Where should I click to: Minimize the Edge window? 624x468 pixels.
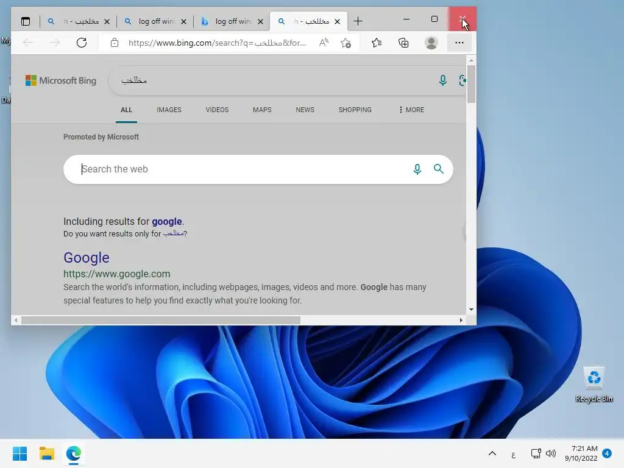[406, 19]
